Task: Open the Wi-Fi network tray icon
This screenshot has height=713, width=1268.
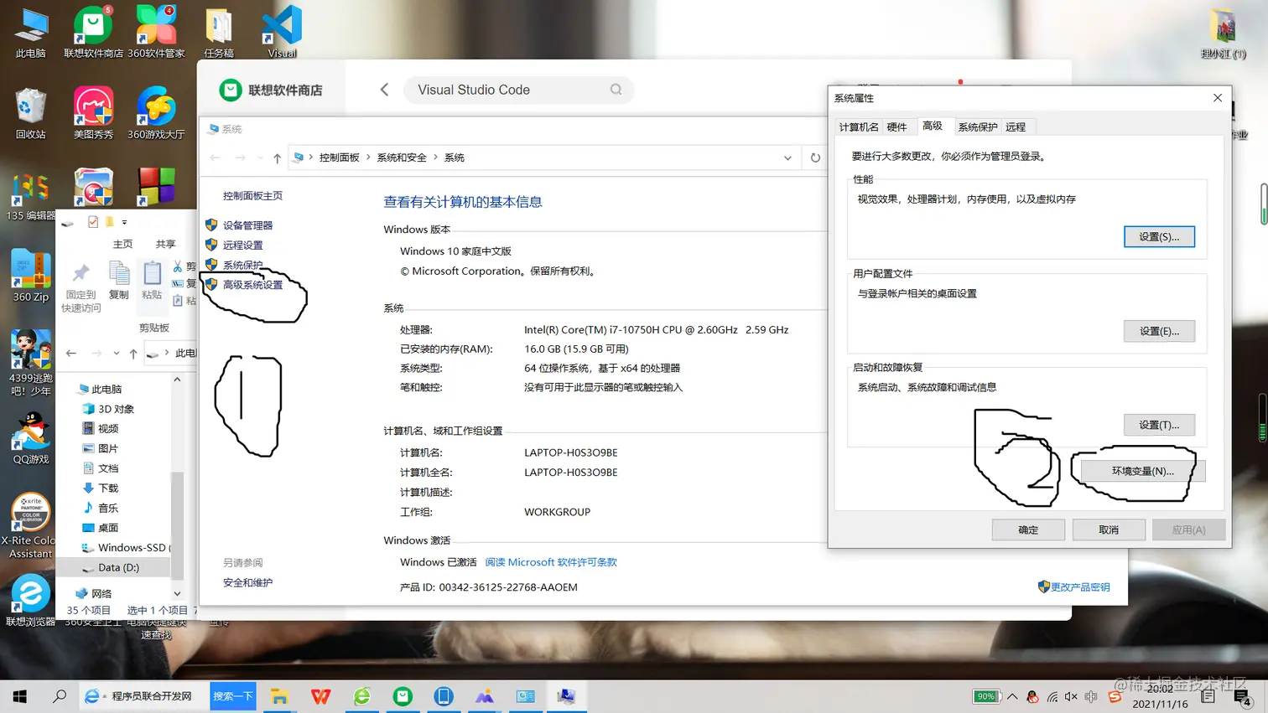Action: pyautogui.click(x=1052, y=697)
